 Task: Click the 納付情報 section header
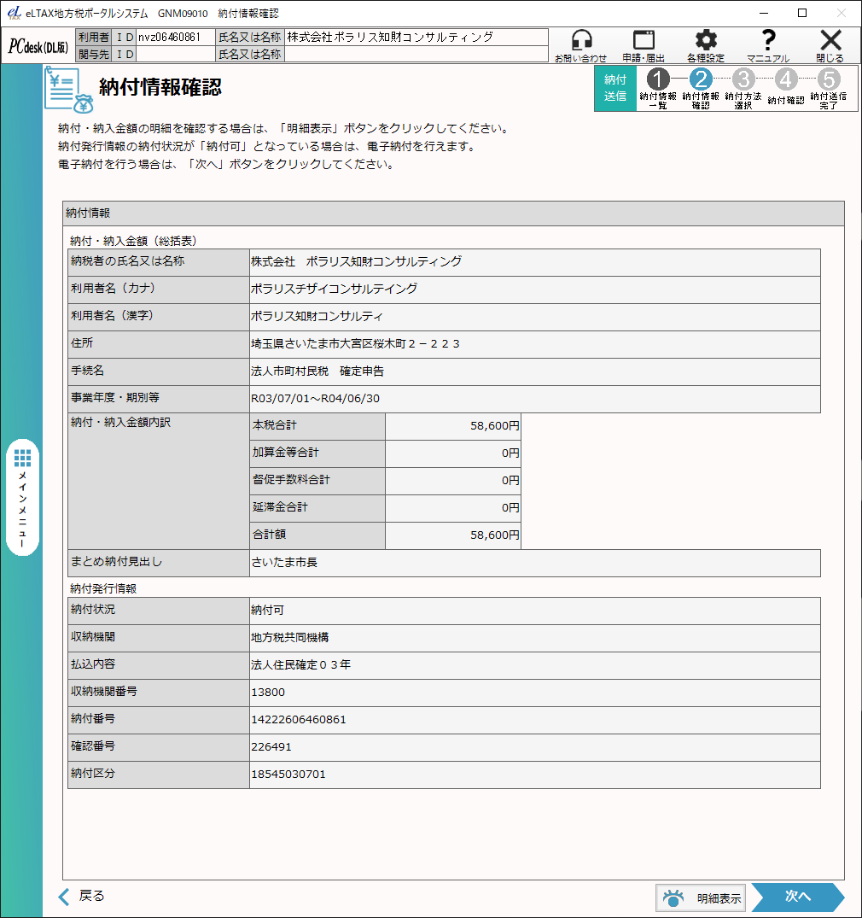pyautogui.click(x=453, y=213)
